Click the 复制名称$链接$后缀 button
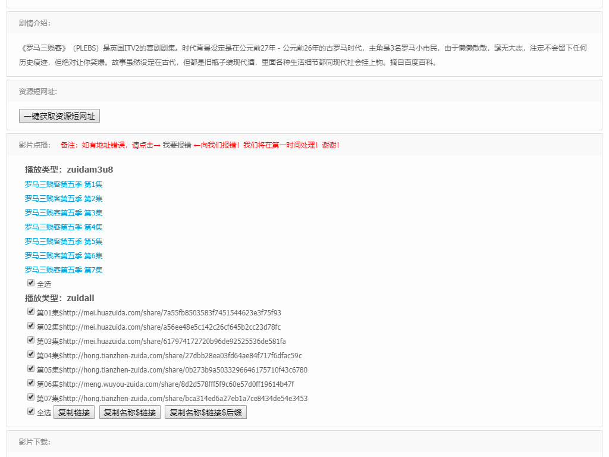The width and height of the screenshot is (609, 457). [x=206, y=412]
